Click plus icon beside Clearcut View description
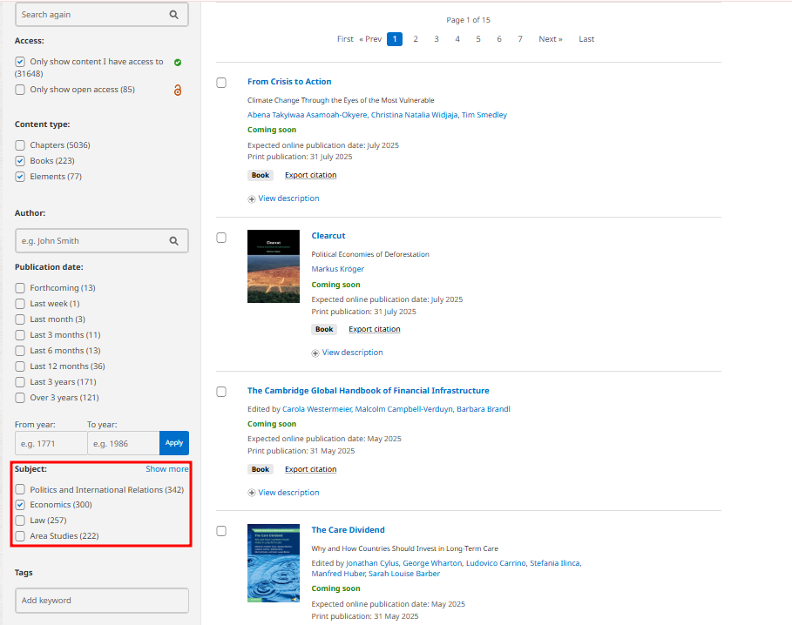This screenshot has height=625, width=792. coord(315,353)
